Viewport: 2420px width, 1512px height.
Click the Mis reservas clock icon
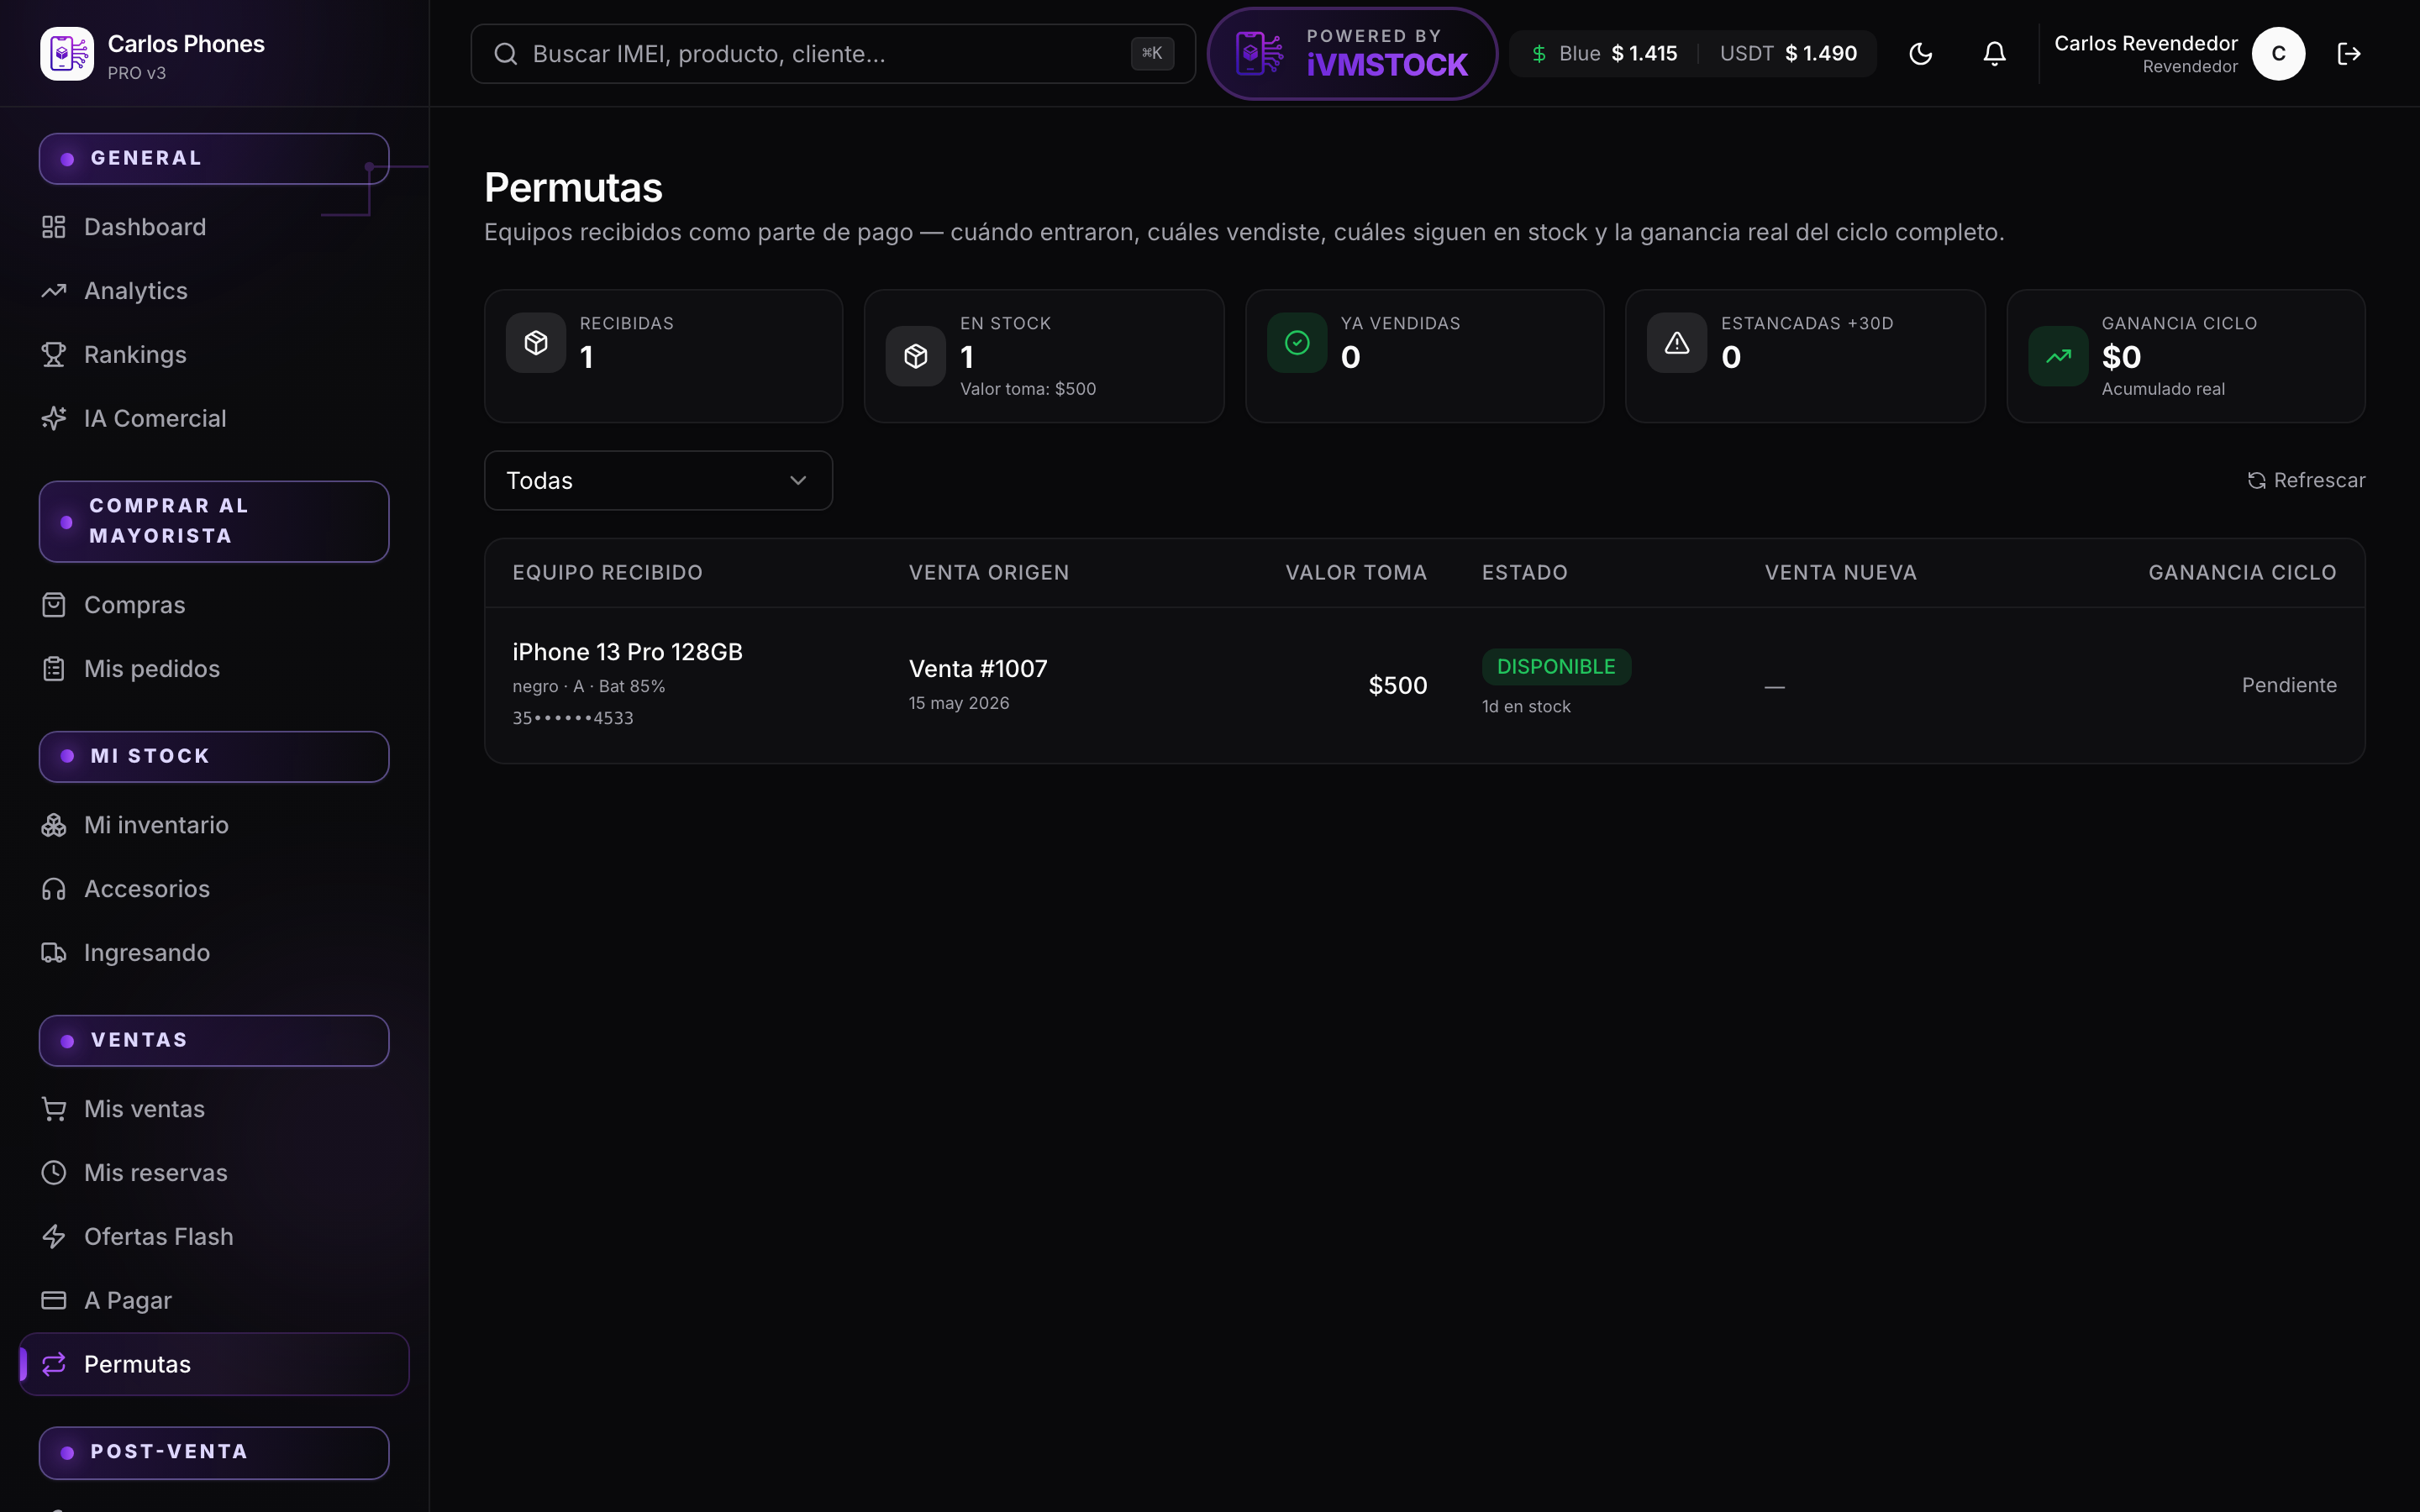54,1173
